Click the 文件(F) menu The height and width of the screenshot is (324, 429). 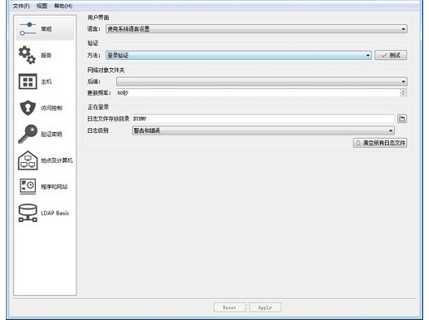[x=21, y=6]
